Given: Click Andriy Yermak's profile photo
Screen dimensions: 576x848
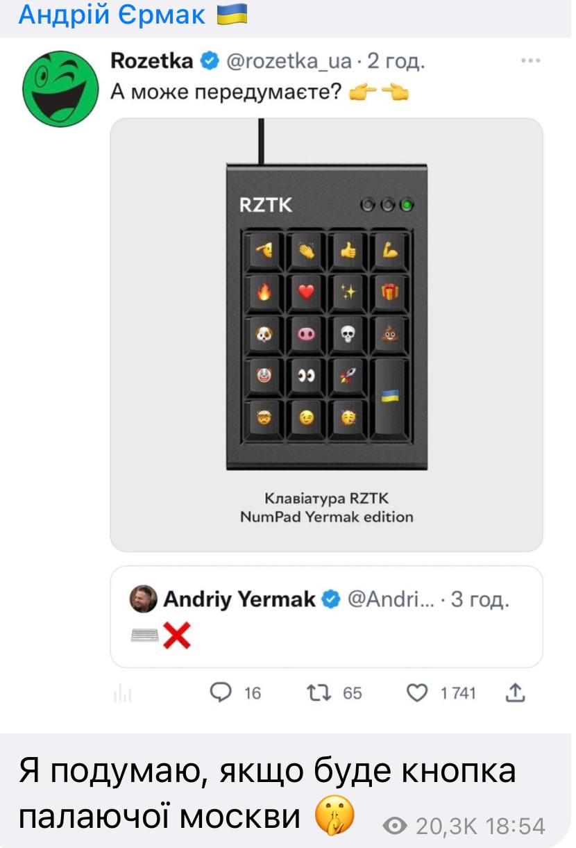Looking at the screenshot, I should [x=144, y=599].
